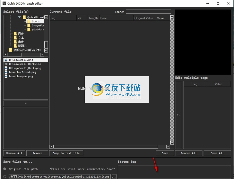Click the tag table horizontal scrollbar thumb
The width and height of the screenshot is (234, 179).
[x=106, y=147]
